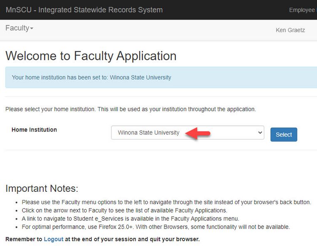Click the MnSCU Integrated Statewide Records System title
The image size is (317, 249).
[x=84, y=10]
